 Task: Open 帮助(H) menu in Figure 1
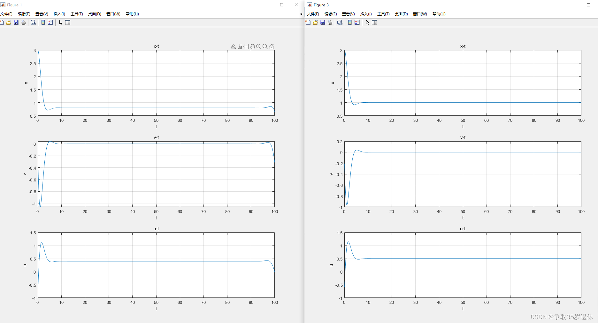coord(132,14)
